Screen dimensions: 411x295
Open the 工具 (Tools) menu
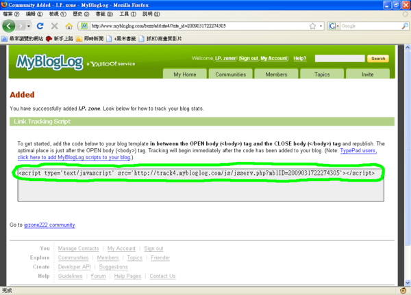tap(127, 14)
